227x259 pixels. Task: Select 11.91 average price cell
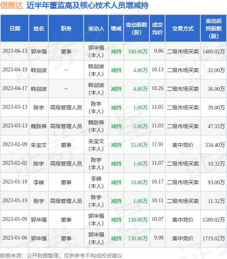(x=157, y=144)
